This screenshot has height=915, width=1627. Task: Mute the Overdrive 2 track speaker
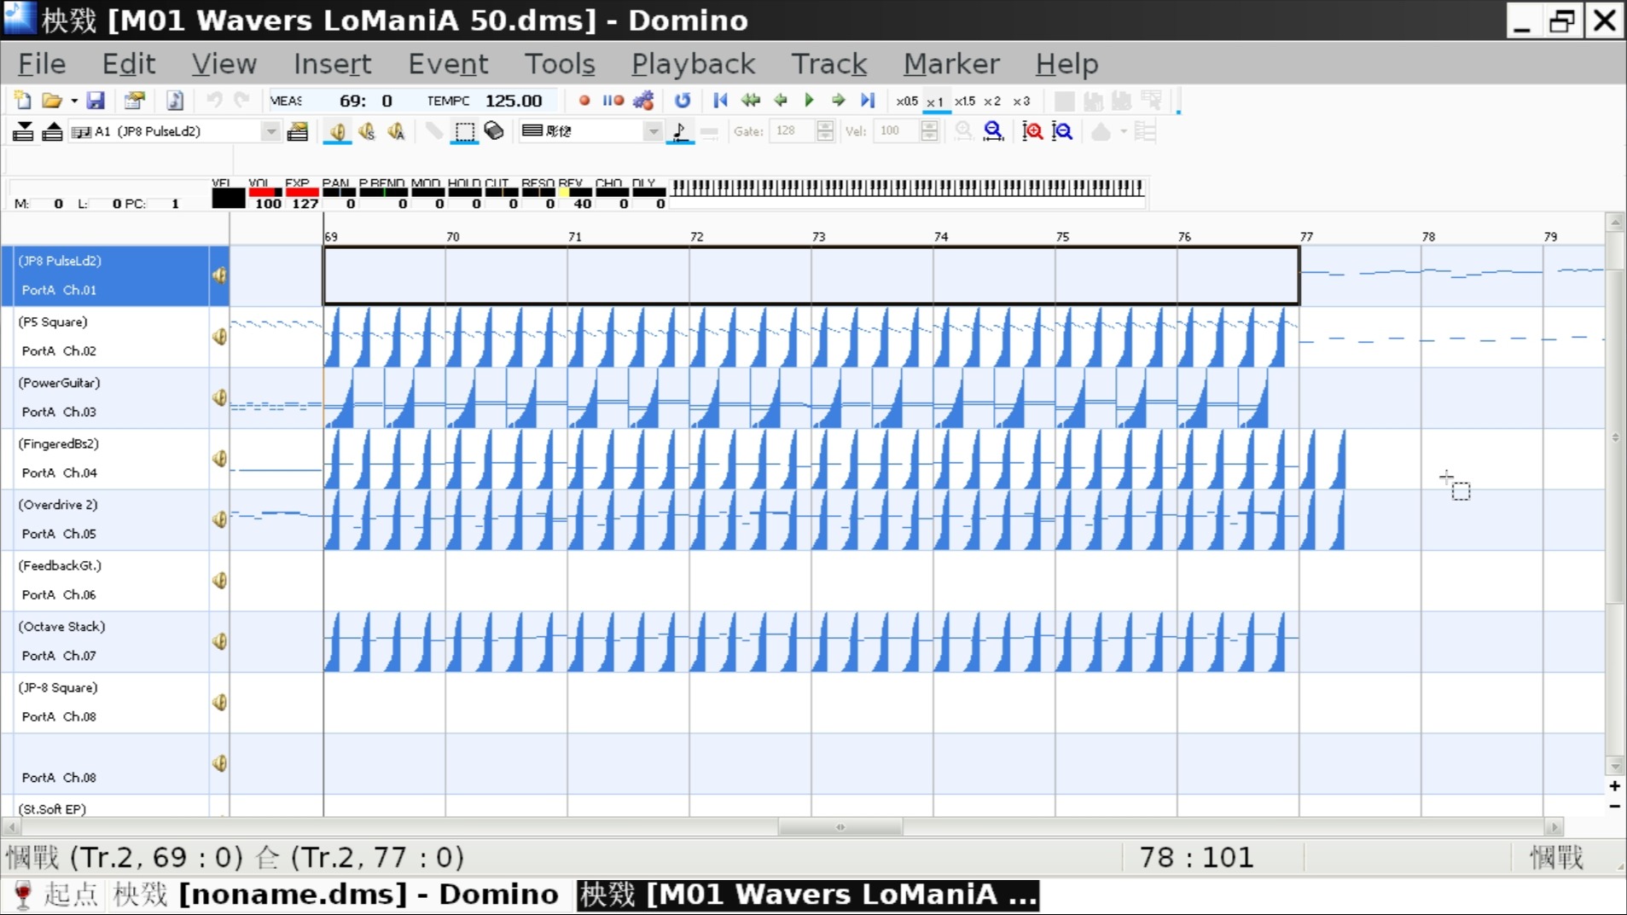(x=219, y=519)
